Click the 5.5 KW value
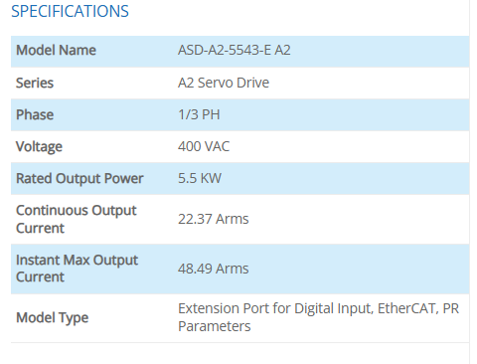 [x=200, y=178]
